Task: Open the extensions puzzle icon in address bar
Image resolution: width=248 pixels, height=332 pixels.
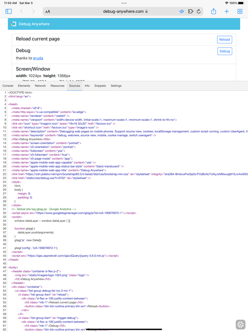Action: 191,12
